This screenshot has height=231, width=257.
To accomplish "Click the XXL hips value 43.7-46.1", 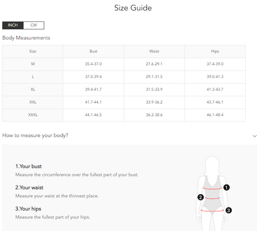I will pos(215,102).
